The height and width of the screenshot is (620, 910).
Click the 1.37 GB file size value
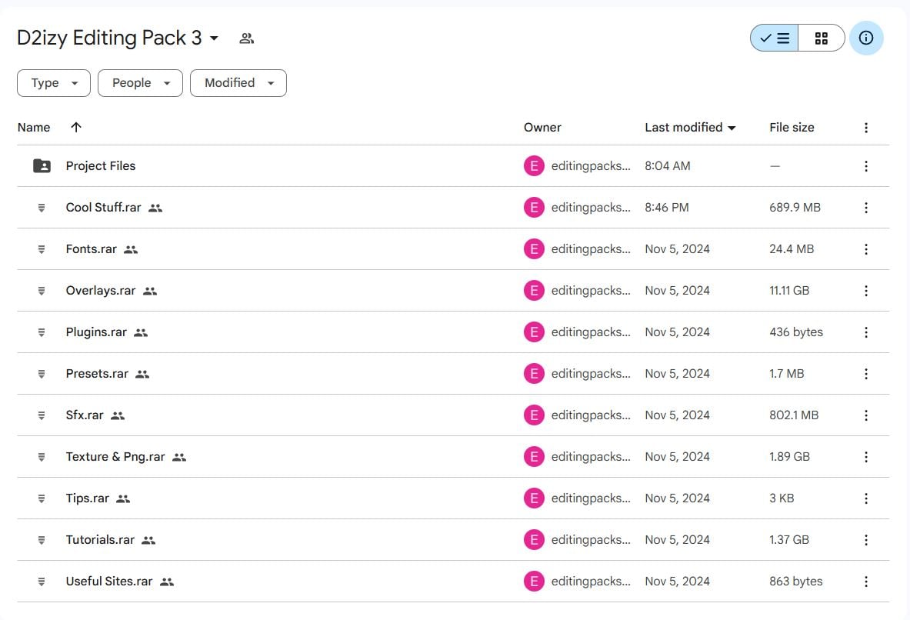(789, 540)
